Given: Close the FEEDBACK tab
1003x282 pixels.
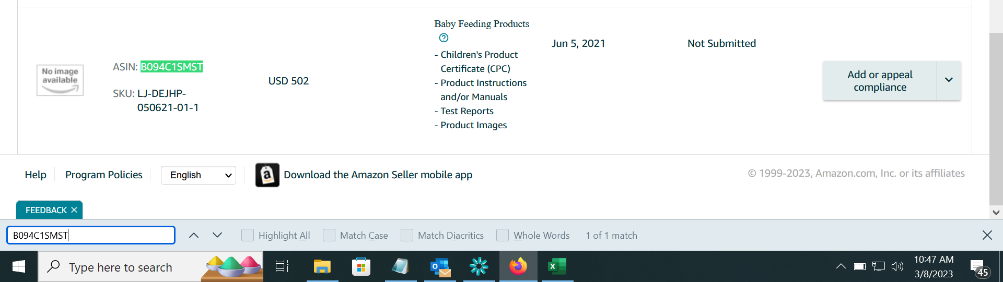Looking at the screenshot, I should (74, 210).
